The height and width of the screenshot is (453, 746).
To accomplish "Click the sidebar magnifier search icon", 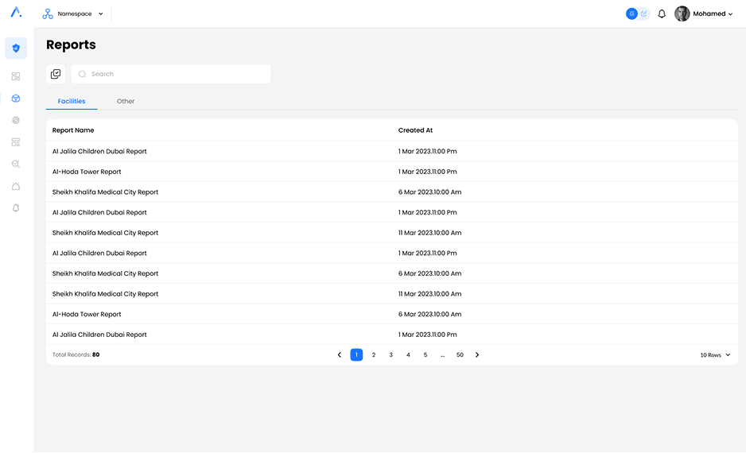I will (16, 164).
